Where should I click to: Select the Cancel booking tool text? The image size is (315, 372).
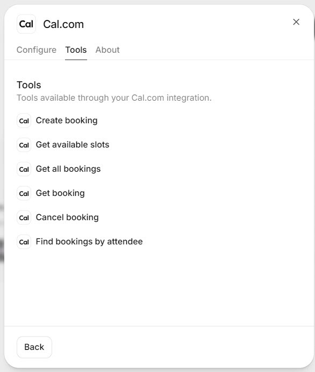pos(67,217)
